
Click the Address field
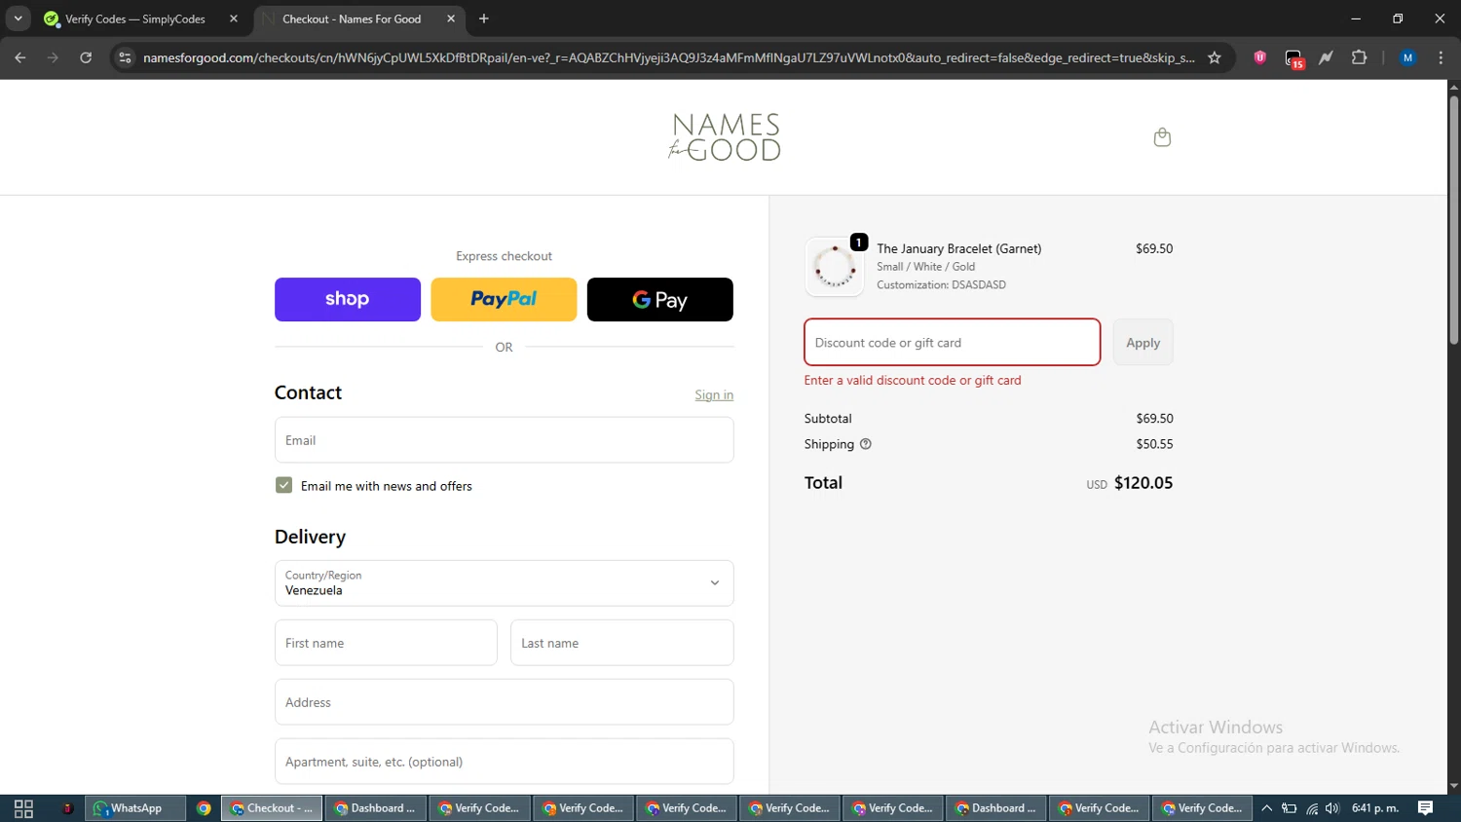505,702
